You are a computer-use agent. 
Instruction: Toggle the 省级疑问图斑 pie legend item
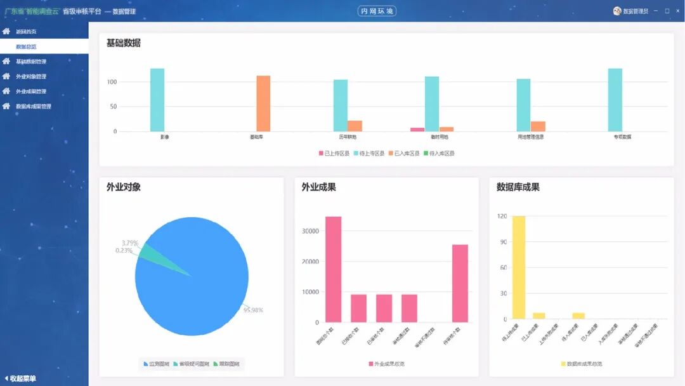192,364
